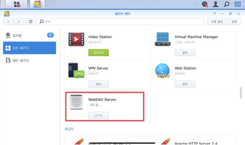Viewport: 245px width, 145px height.
Task: Install Virtual Machine Manager
Action: [185, 53]
